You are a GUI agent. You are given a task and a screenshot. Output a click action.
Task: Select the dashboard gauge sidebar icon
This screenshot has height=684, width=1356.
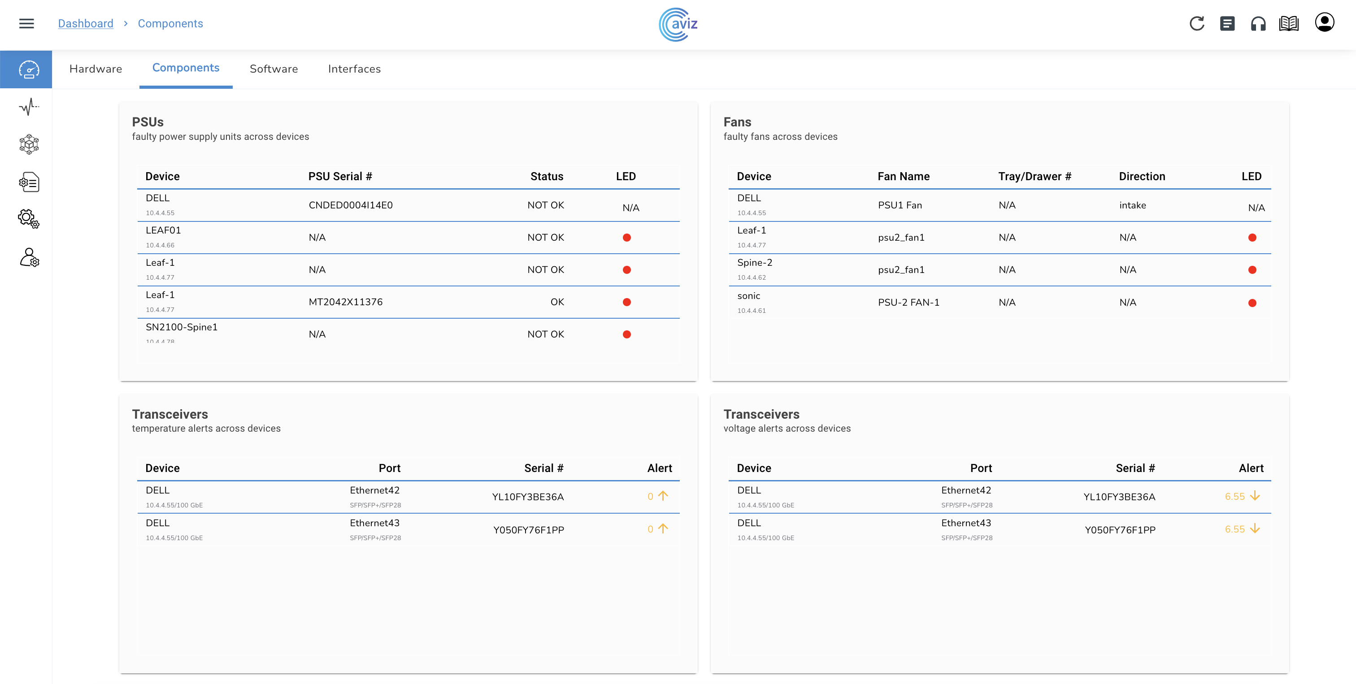28,69
